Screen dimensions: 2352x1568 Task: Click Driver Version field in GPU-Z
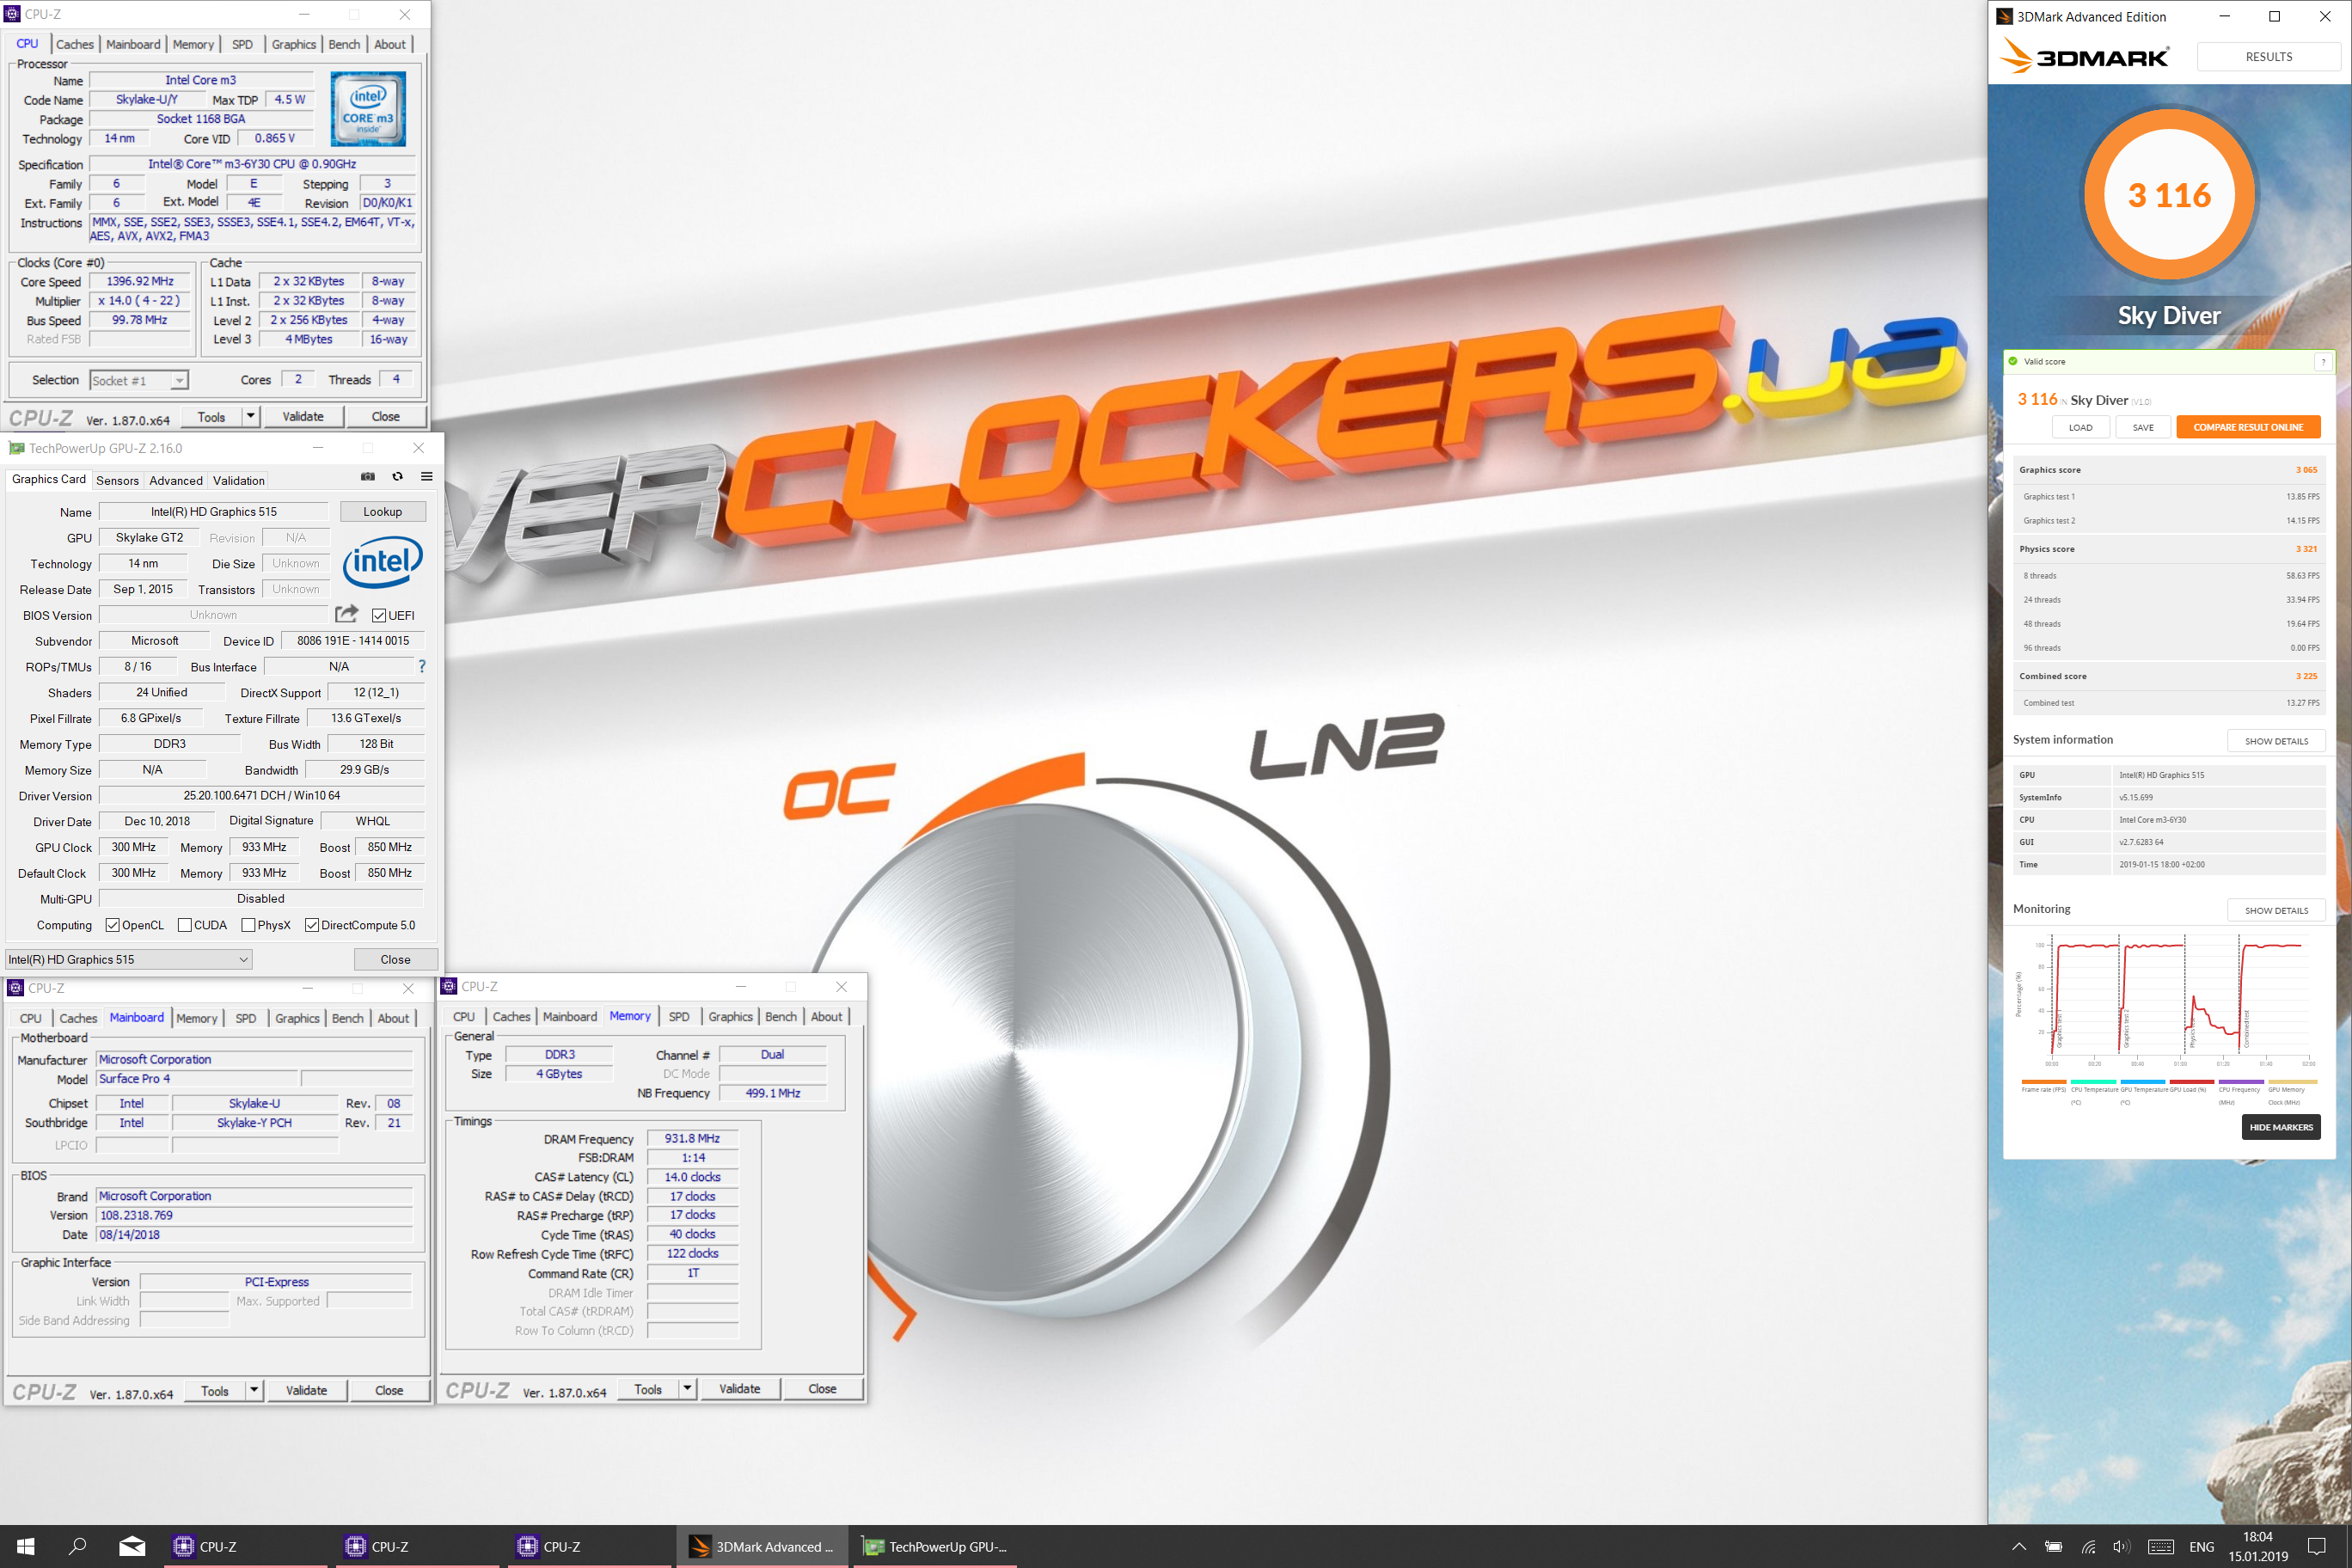262,795
